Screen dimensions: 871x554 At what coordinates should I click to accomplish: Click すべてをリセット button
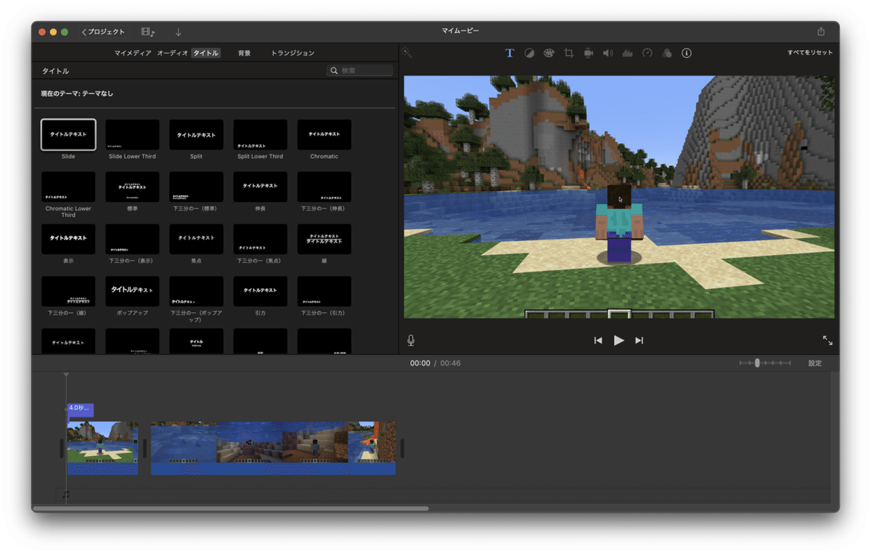pyautogui.click(x=810, y=52)
